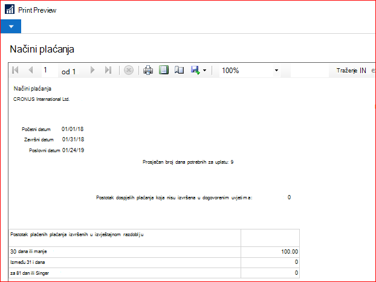The width and height of the screenshot is (376, 282).
Task: Go to previous page arrow
Action: (31, 70)
